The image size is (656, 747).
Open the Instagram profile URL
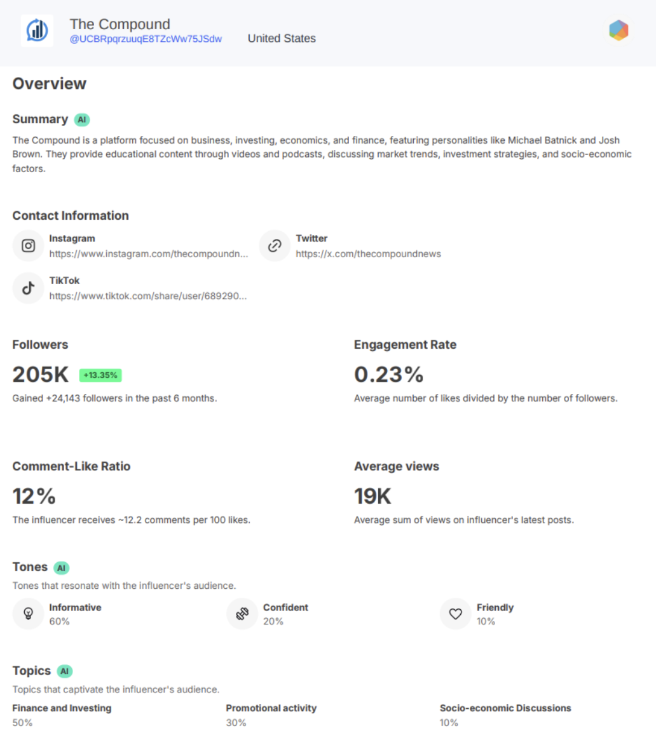148,254
